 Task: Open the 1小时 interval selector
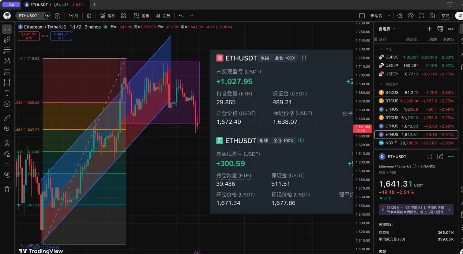73,16
